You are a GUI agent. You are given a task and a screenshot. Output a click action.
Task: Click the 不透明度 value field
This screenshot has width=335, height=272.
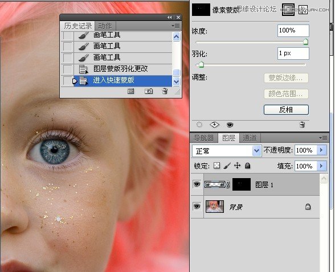[x=305, y=150]
